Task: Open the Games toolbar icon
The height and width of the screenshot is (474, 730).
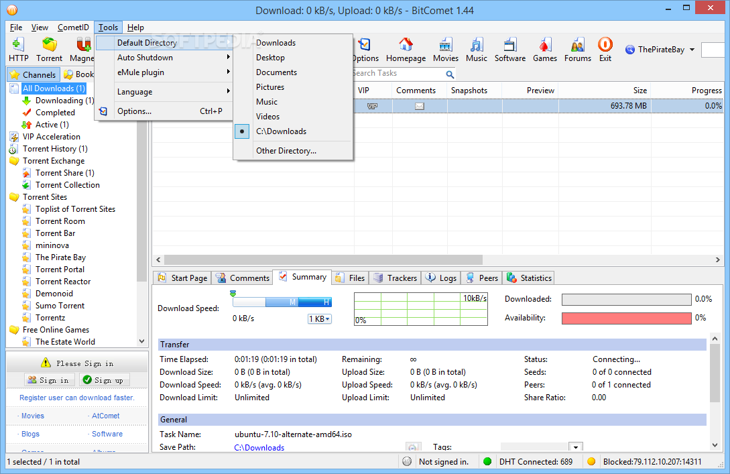Action: tap(545, 50)
